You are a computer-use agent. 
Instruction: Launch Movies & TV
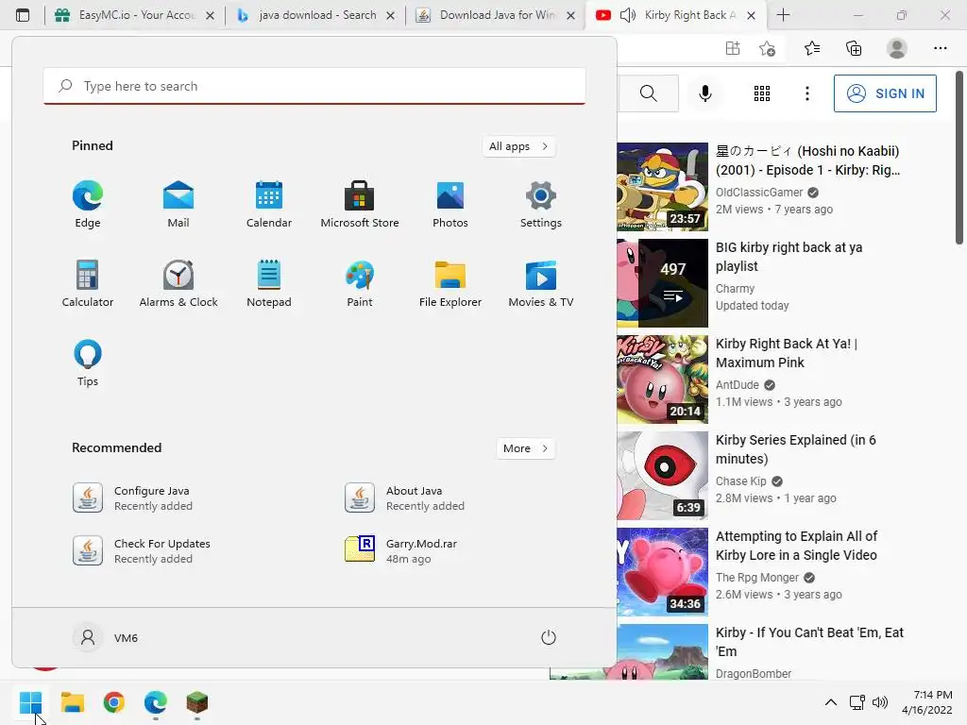(x=541, y=283)
